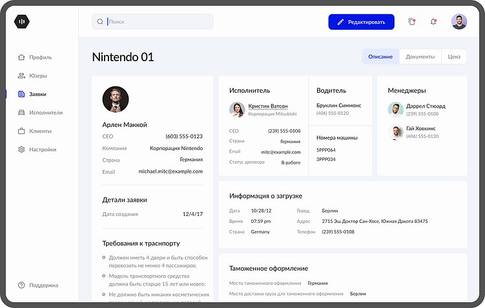Click loading date 10/28/12
485x308 pixels.
point(261,211)
